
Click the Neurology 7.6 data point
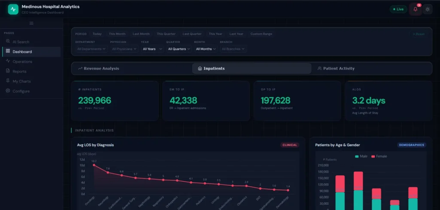pyautogui.click(x=108, y=173)
